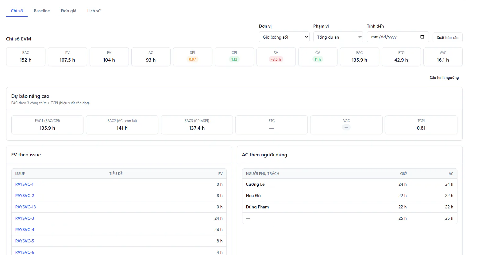Click the 25 h GIỜ value of unassigned row
Image resolution: width=482 pixels, height=255 pixels.
tap(403, 218)
